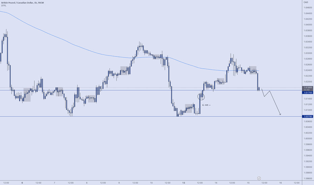
Task: Select the projected price arrow drawing
Action: tap(271, 102)
